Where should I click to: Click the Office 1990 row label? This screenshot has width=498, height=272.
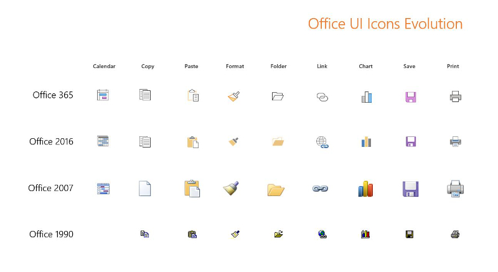pos(51,234)
